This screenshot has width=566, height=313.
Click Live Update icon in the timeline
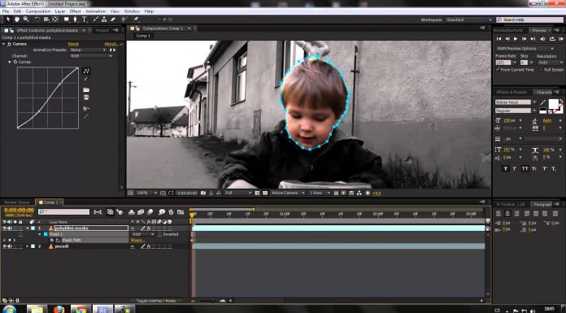pos(110,212)
